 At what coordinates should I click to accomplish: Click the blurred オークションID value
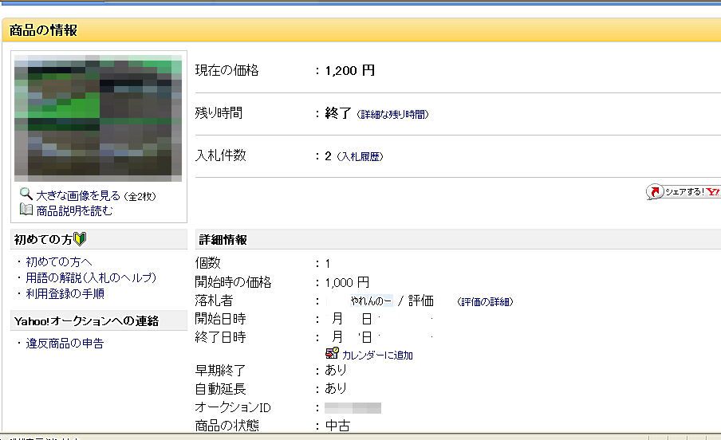pos(353,408)
